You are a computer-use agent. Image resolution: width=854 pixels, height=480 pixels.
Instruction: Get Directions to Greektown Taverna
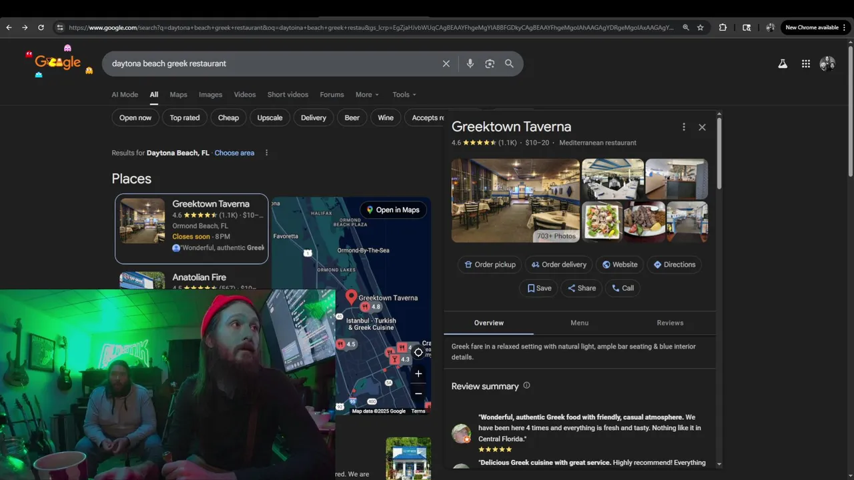click(675, 265)
